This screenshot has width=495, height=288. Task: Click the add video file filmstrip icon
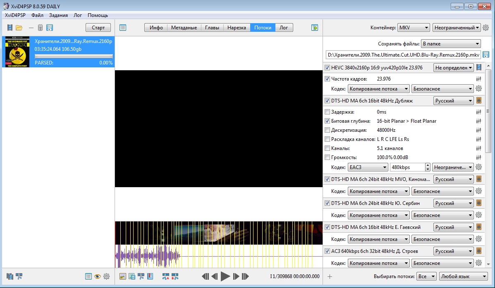10,28
